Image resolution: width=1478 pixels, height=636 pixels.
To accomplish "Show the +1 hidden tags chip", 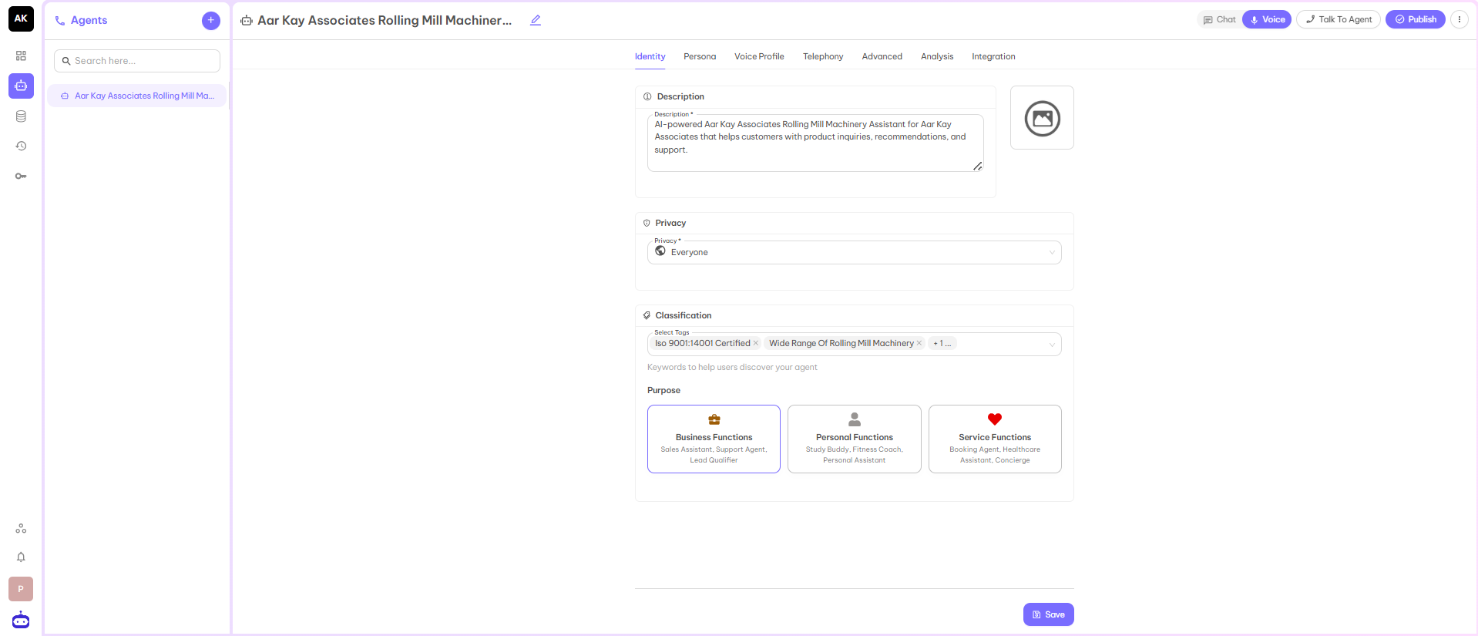I will coord(942,344).
